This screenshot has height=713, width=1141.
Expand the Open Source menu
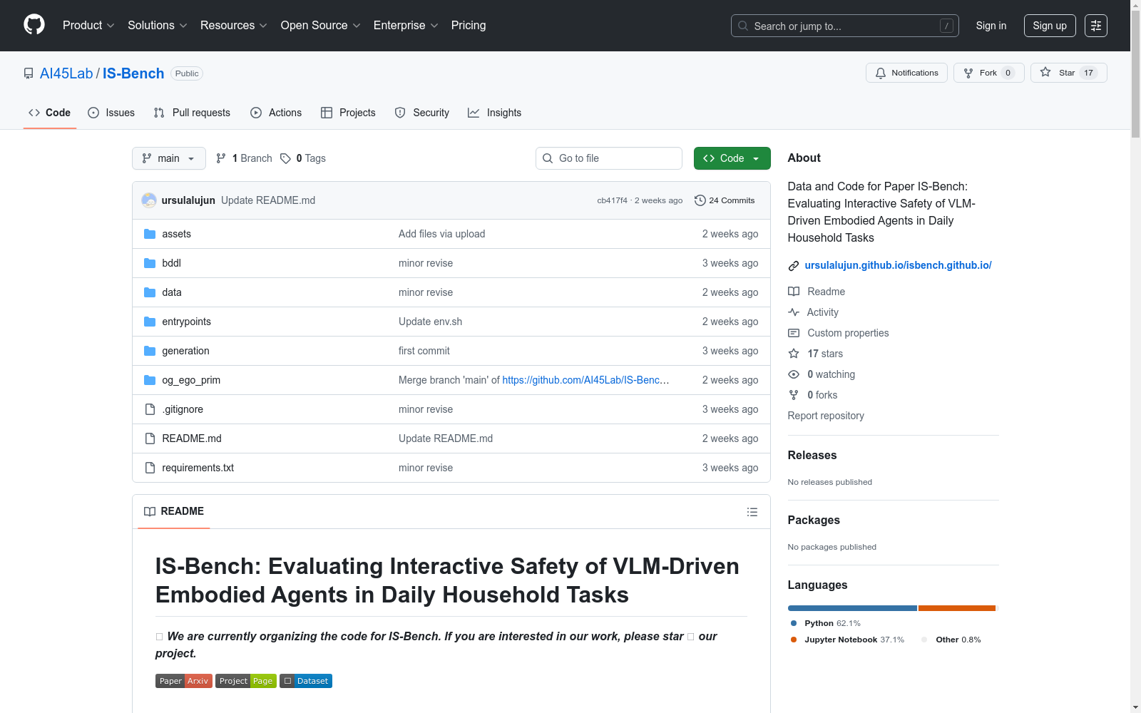pos(321,26)
